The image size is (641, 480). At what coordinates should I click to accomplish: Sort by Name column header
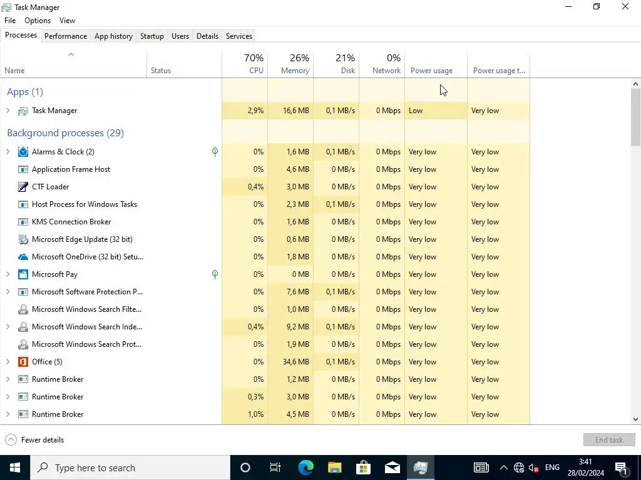74,64
